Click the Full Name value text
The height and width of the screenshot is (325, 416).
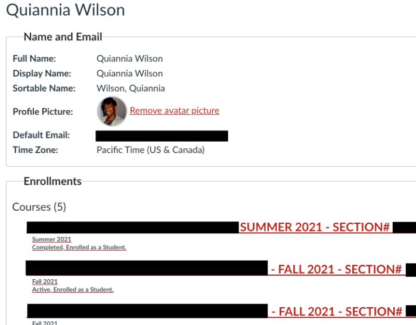point(129,58)
